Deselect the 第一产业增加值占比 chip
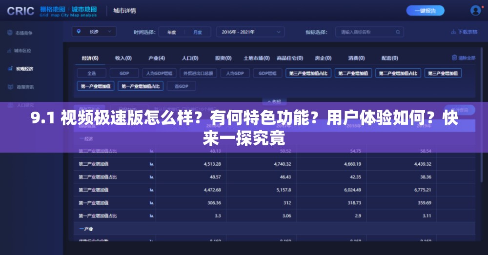 pos(141,86)
